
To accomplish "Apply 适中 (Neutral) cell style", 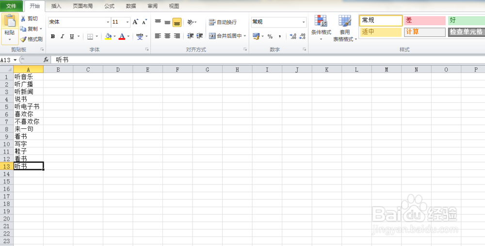I will point(381,32).
